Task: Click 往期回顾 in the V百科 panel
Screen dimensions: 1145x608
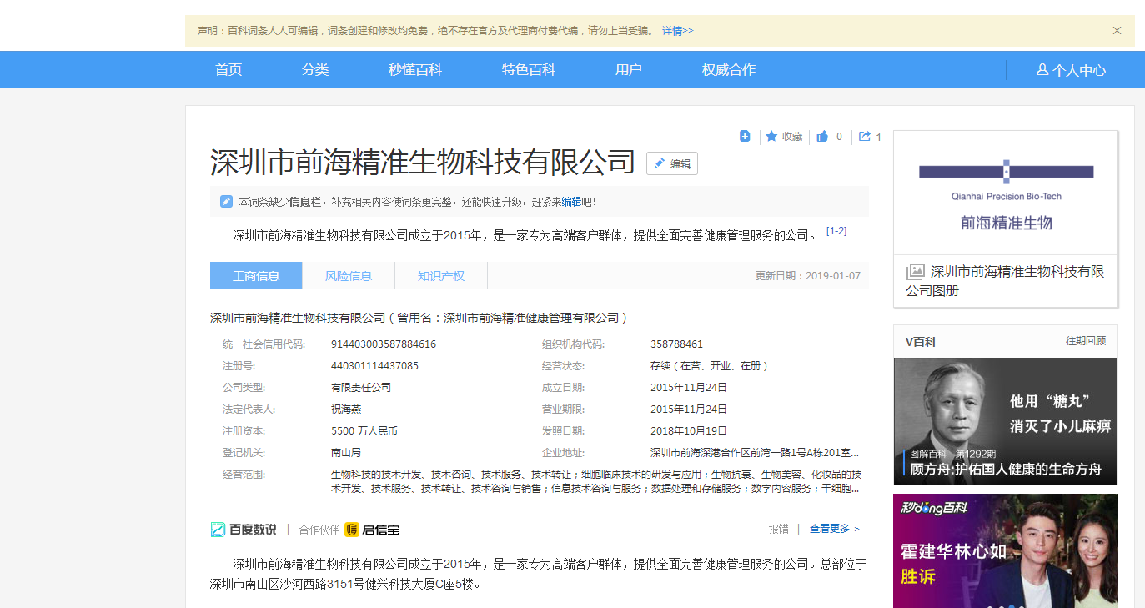Action: (1086, 341)
